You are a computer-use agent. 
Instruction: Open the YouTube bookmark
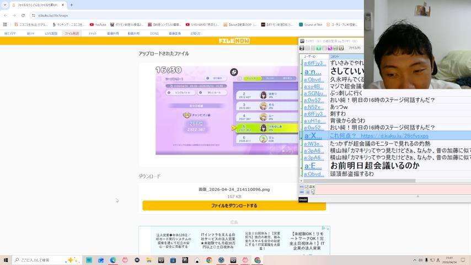coord(98,25)
